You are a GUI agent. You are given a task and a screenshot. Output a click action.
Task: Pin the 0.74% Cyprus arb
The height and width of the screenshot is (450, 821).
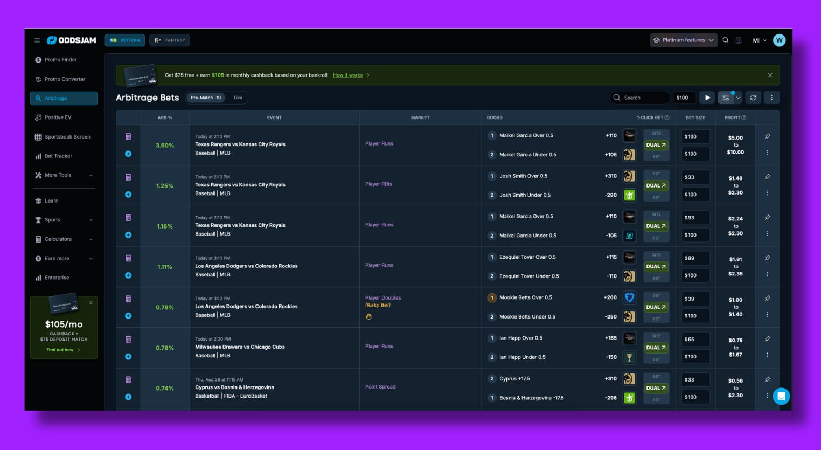(x=767, y=379)
